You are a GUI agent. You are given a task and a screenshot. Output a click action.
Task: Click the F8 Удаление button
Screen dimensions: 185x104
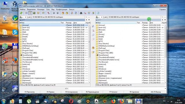pos(134,92)
